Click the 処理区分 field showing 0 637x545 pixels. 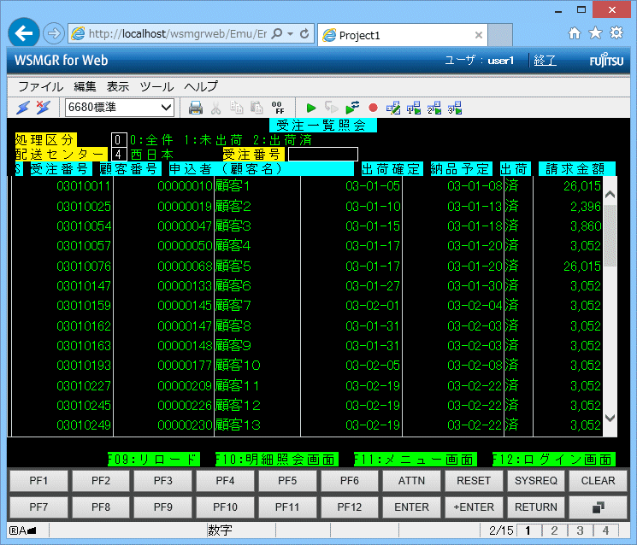click(x=119, y=140)
